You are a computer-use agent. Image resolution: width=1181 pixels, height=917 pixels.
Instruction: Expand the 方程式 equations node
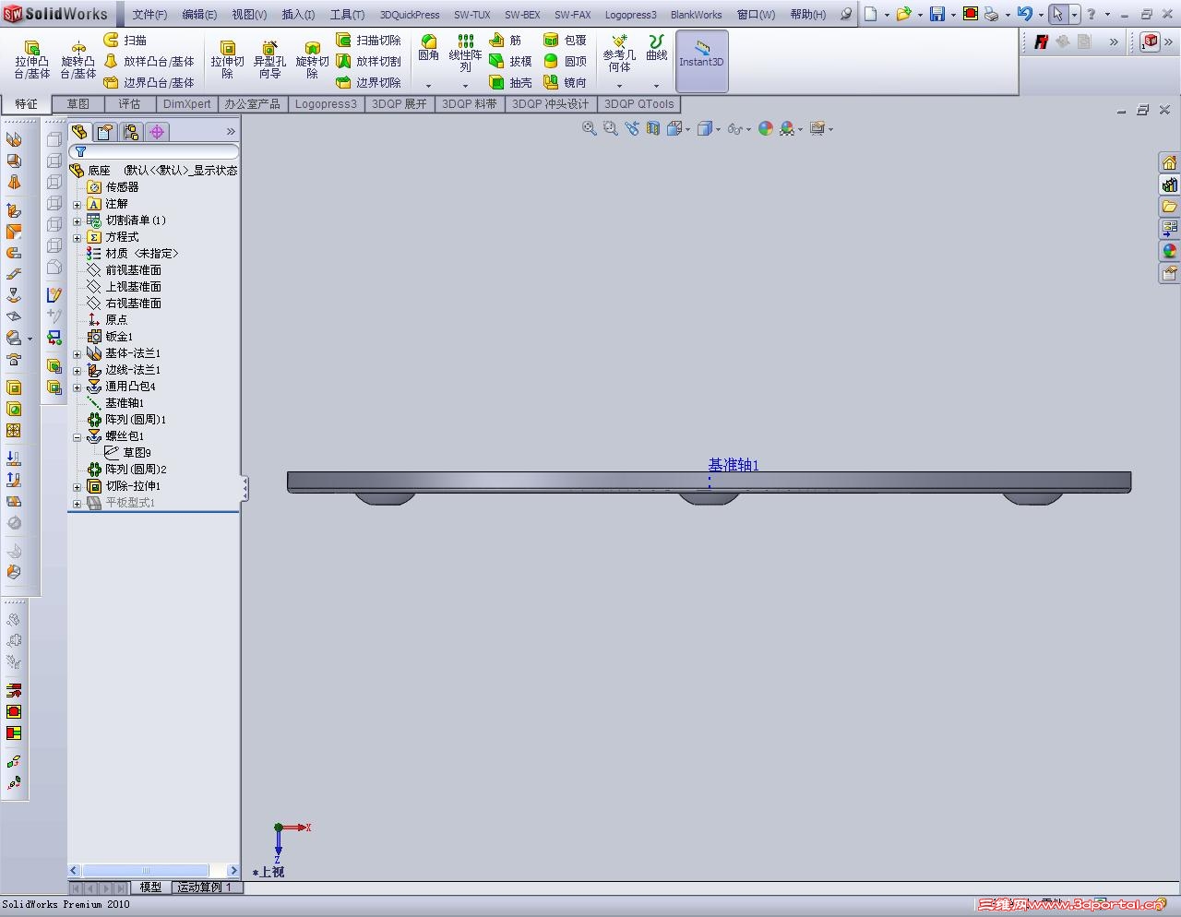(78, 237)
